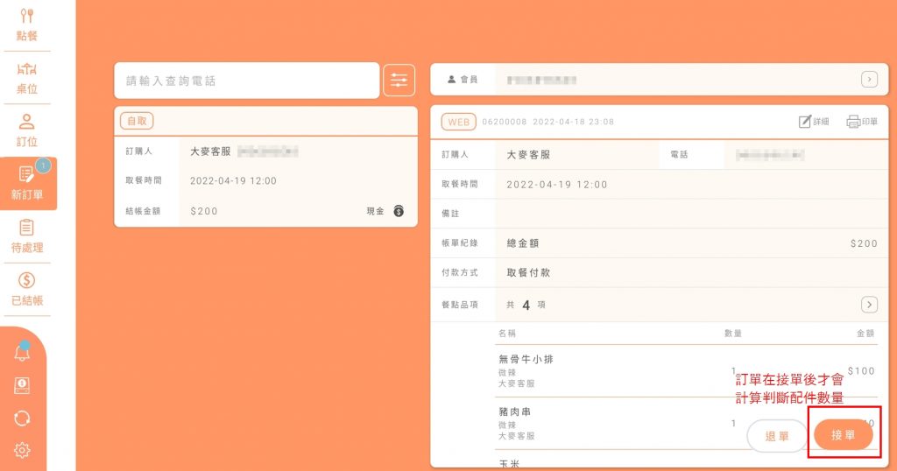Open the 訂位 reservations page
Image resolution: width=897 pixels, height=471 pixels.
pos(26,130)
